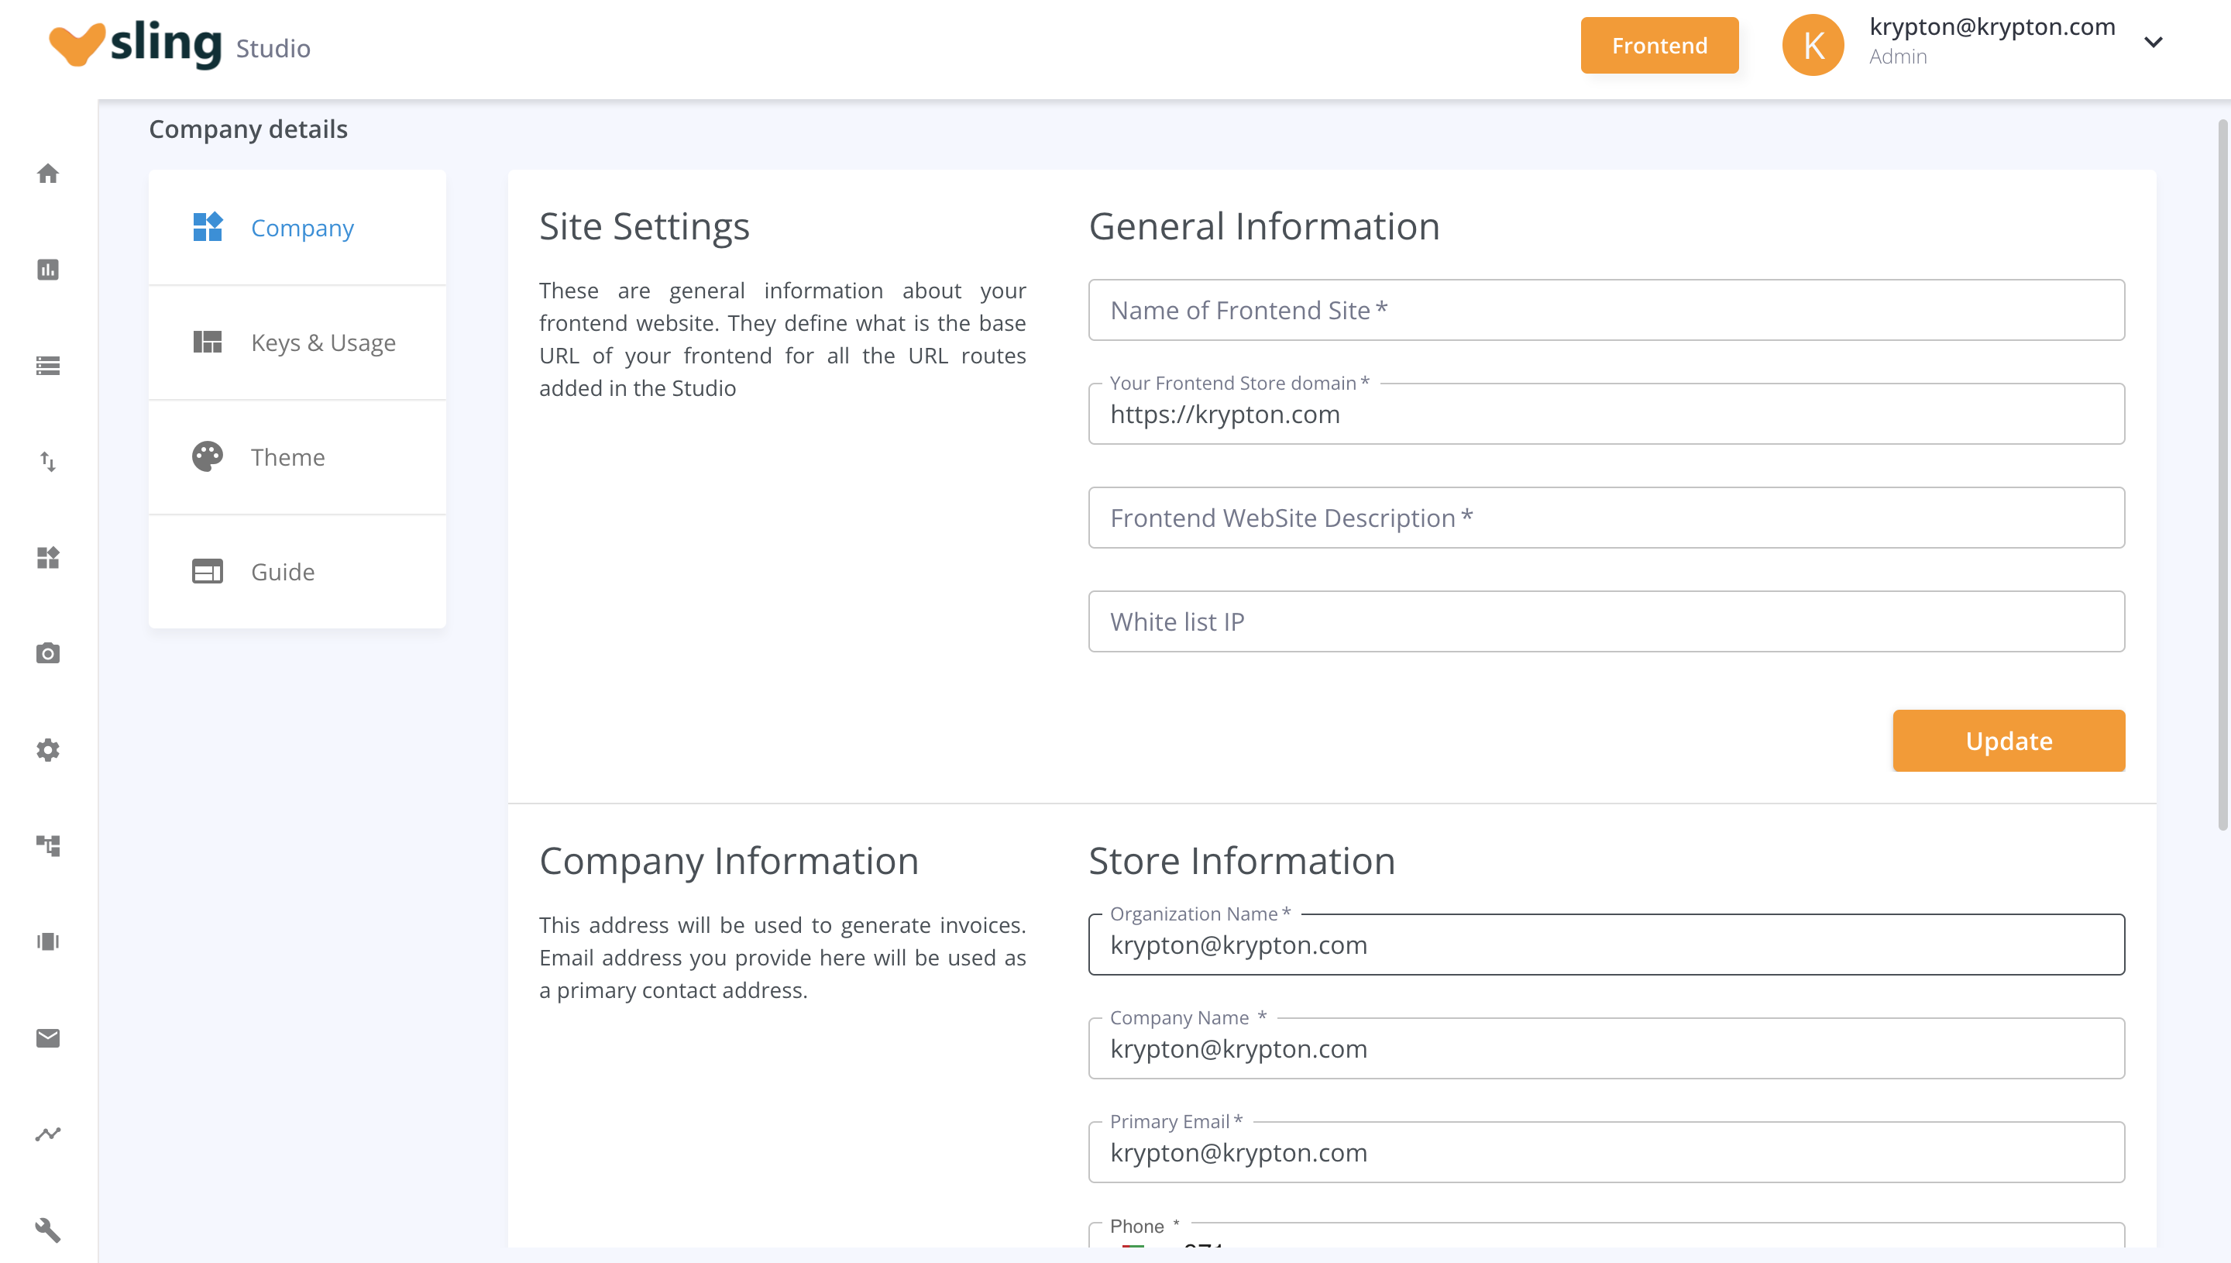Open the camera media sidebar icon

[49, 653]
